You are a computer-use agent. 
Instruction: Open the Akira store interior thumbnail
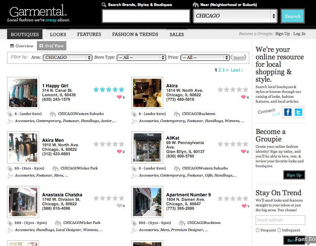(147, 93)
